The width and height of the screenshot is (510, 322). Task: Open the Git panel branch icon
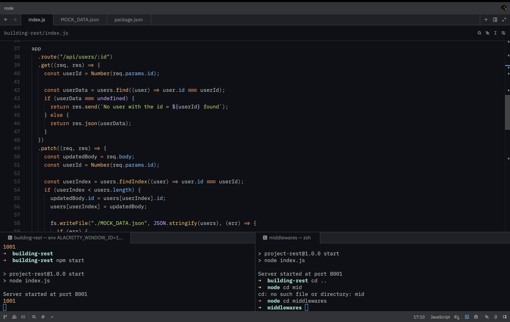pos(5,317)
